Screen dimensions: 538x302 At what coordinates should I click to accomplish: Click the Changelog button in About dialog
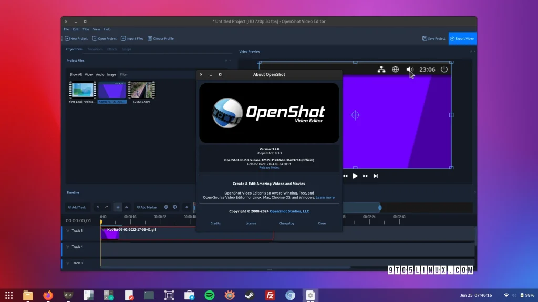(x=286, y=223)
